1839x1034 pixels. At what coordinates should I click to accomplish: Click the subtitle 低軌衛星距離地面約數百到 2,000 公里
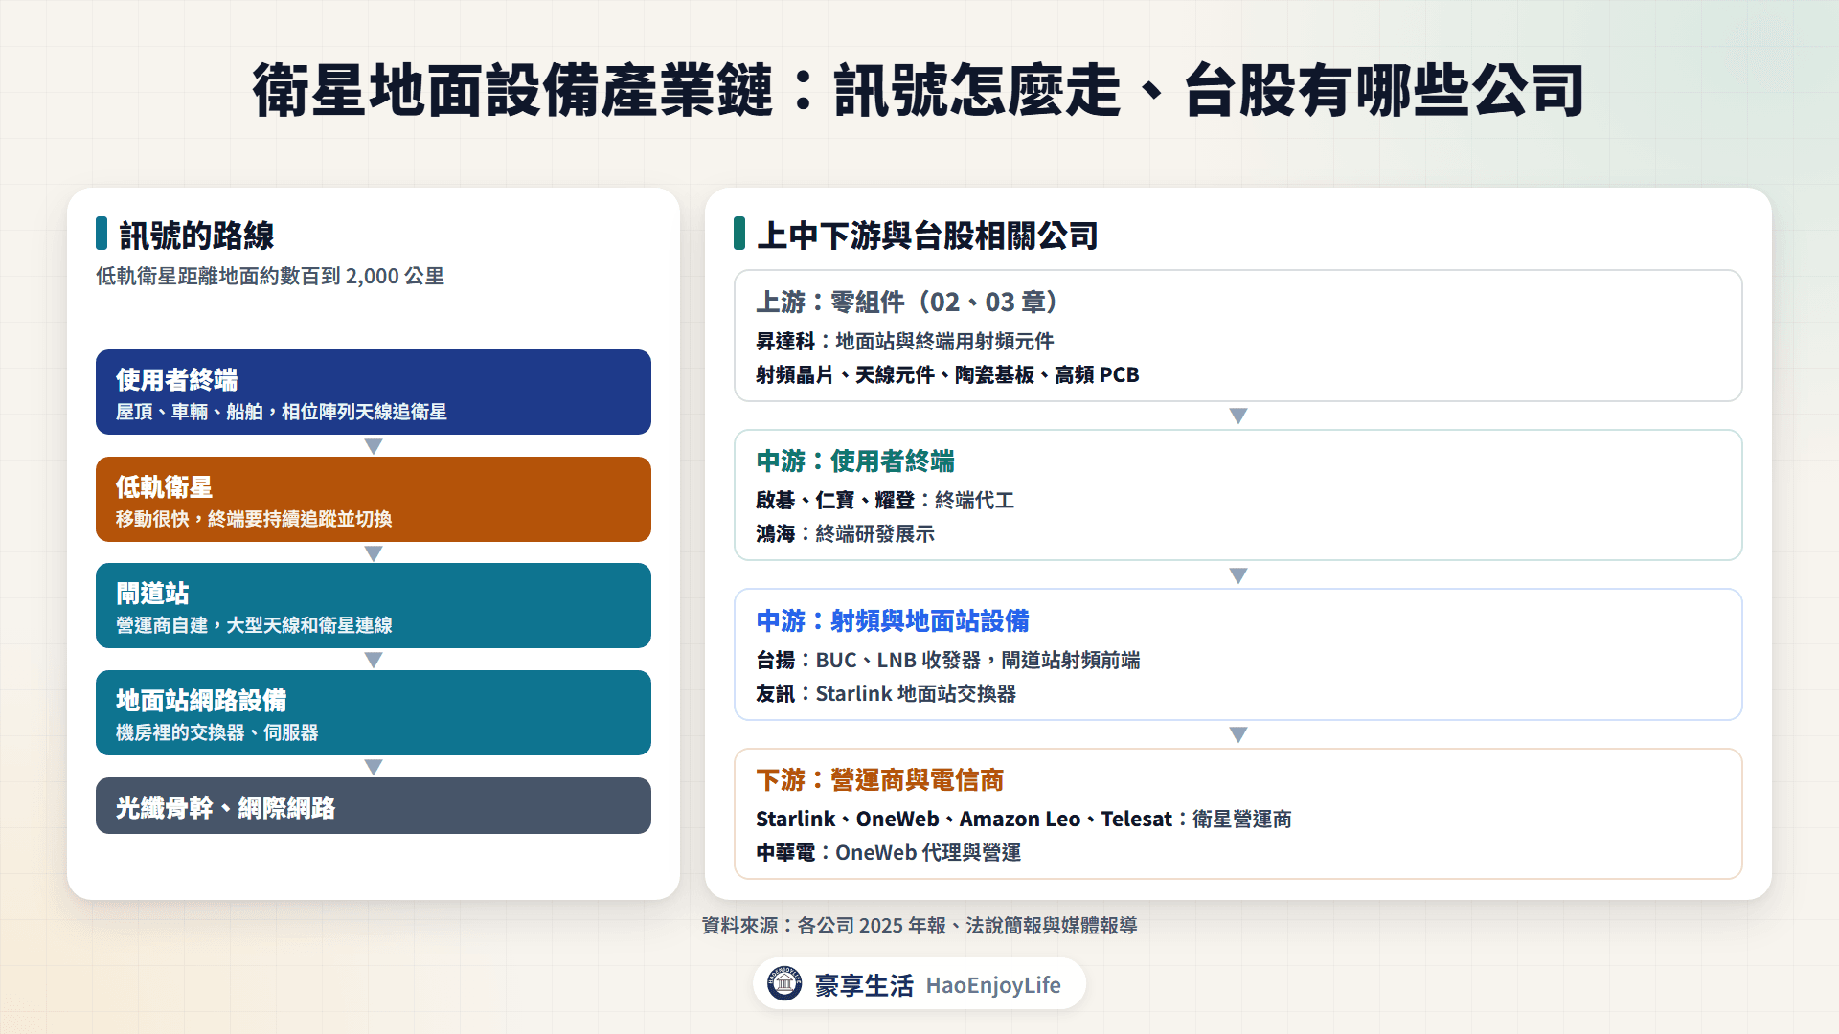coord(270,276)
